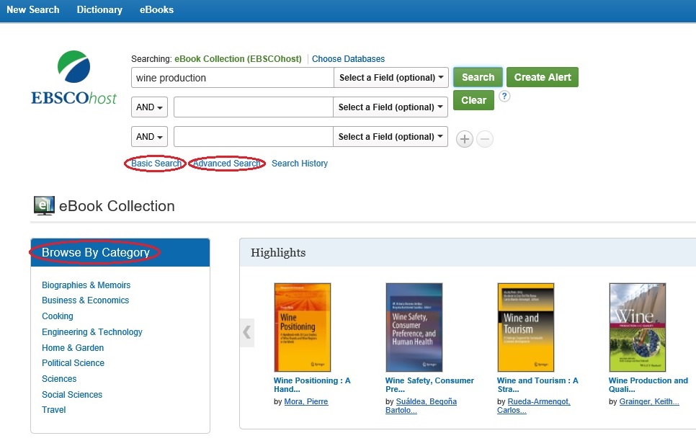Browse the Cooking category
This screenshot has height=446, width=696.
[57, 316]
